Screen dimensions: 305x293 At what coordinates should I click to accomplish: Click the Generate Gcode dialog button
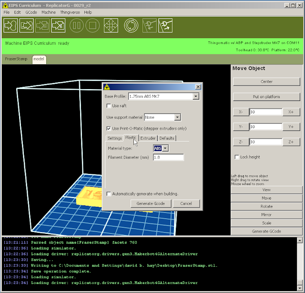[x=150, y=203]
